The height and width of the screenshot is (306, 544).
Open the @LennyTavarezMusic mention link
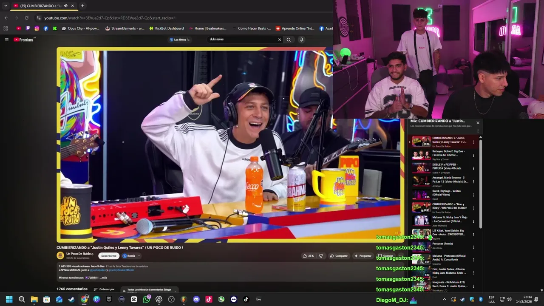tap(121, 270)
